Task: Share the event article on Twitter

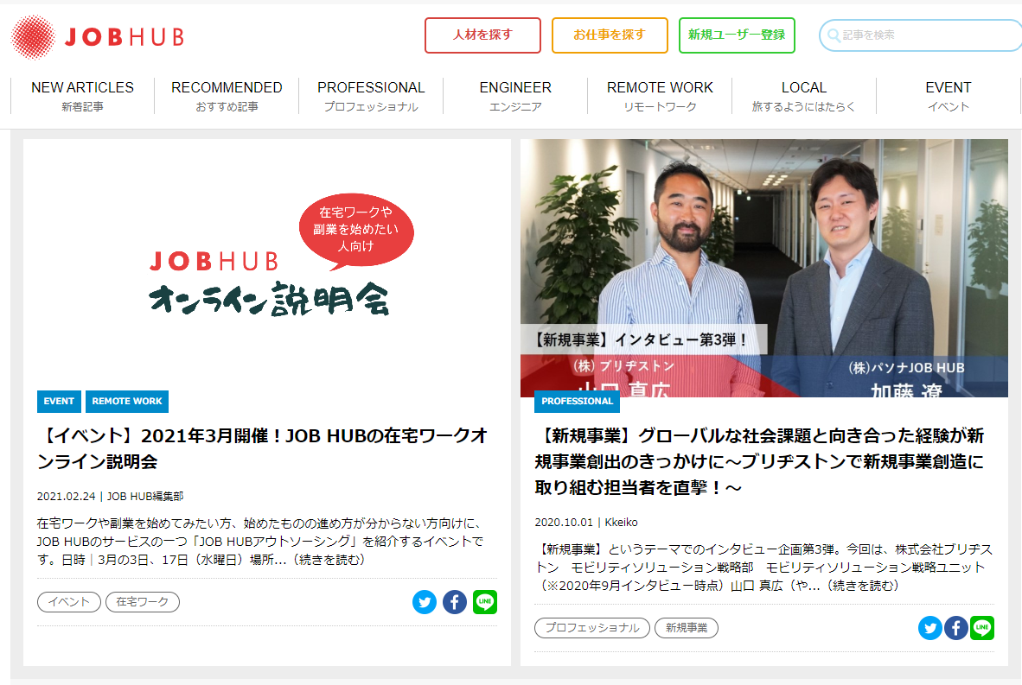Action: coord(425,602)
